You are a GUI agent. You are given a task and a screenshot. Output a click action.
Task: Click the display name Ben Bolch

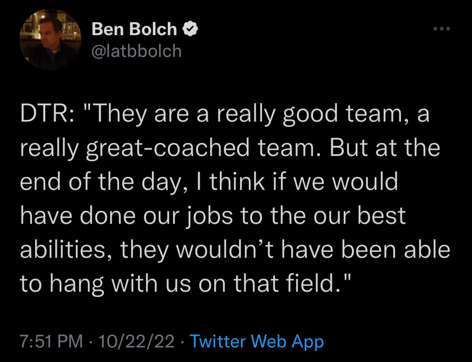pyautogui.click(x=134, y=29)
